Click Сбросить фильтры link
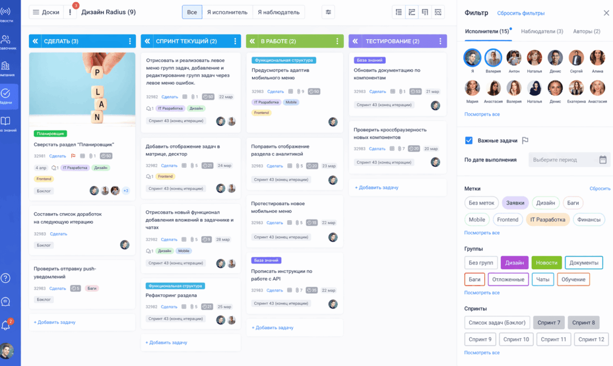 coord(520,13)
